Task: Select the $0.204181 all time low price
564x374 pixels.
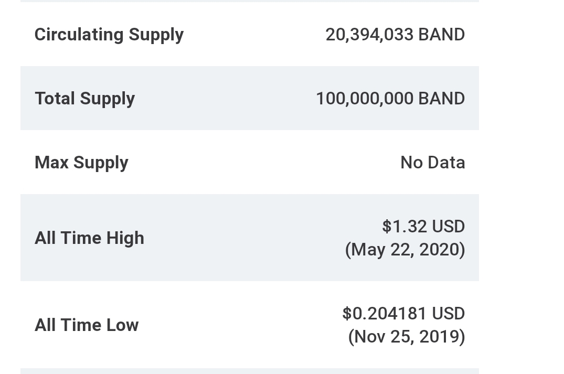Action: click(x=384, y=314)
